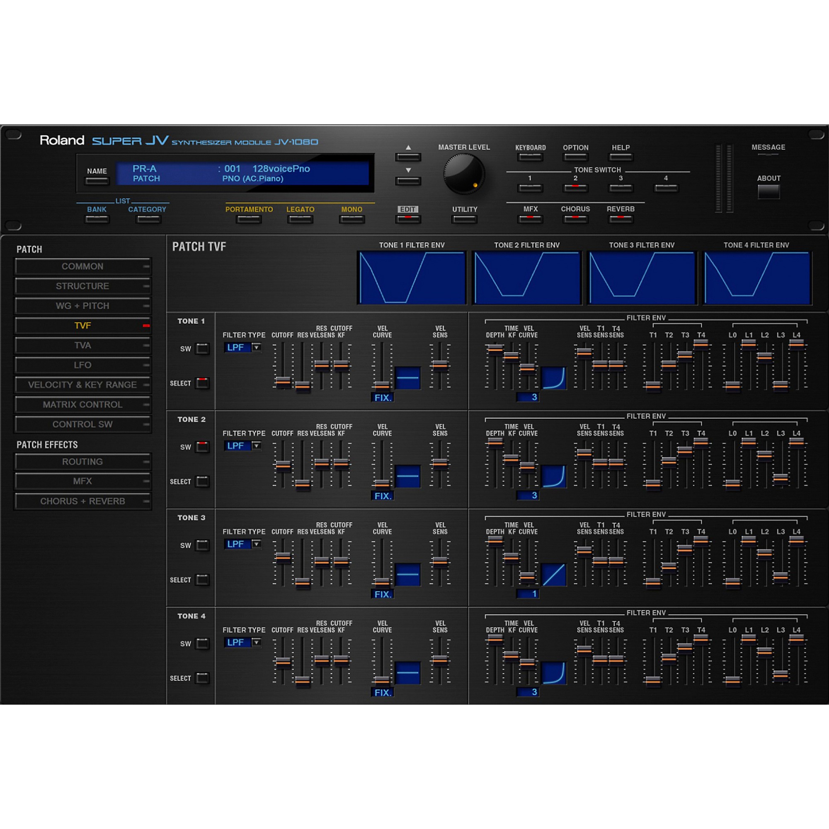Switch to the LFO page
Image resolution: width=829 pixels, height=829 pixels.
[83, 365]
